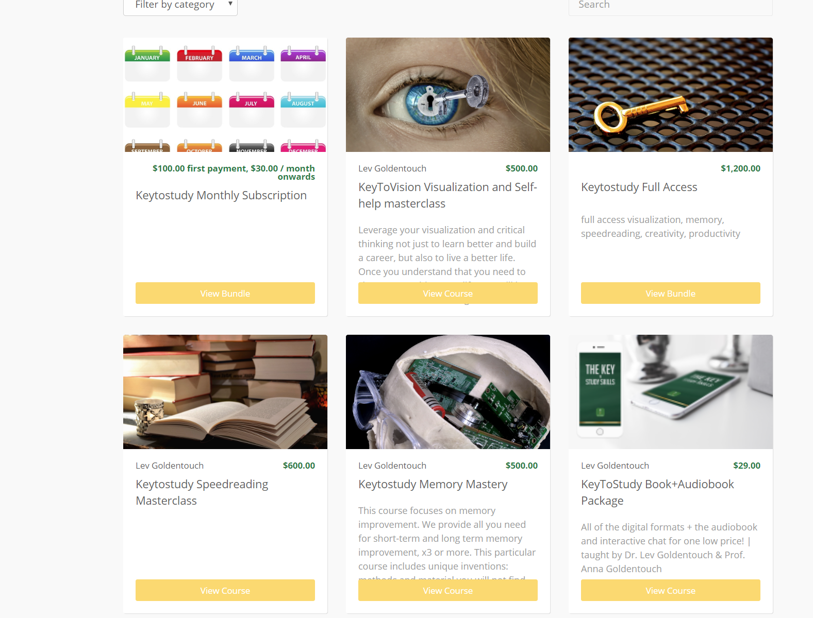Open the eye with key course image

[448, 95]
